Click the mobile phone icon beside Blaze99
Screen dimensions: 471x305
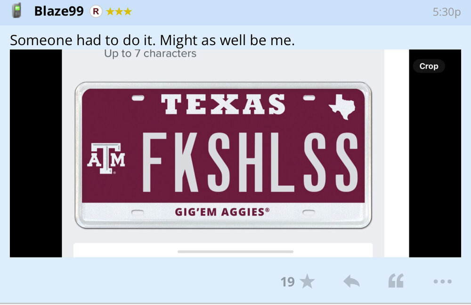pyautogui.click(x=17, y=10)
